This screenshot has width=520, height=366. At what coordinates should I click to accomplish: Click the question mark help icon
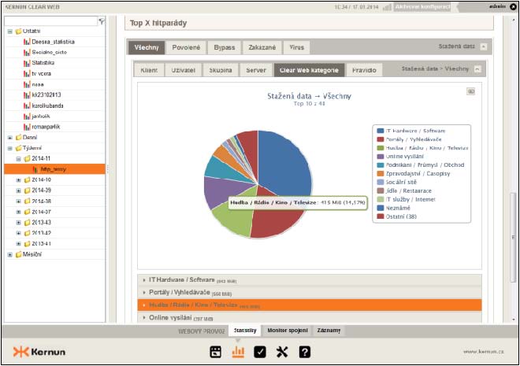304,352
